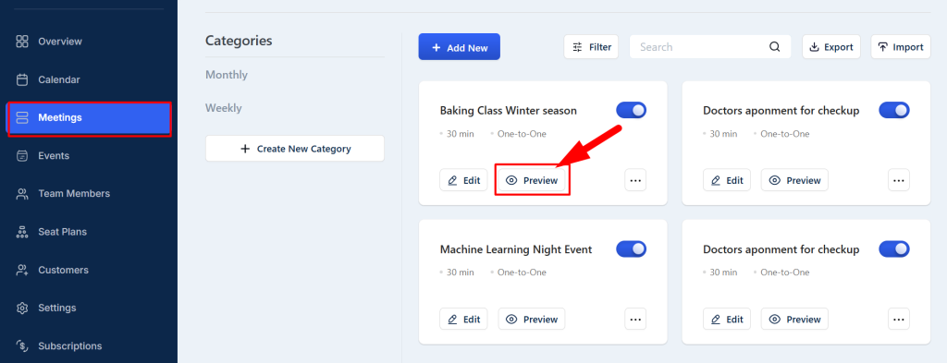Disable the Baking Class Winter season toggle
Image resolution: width=947 pixels, height=363 pixels.
tap(631, 110)
